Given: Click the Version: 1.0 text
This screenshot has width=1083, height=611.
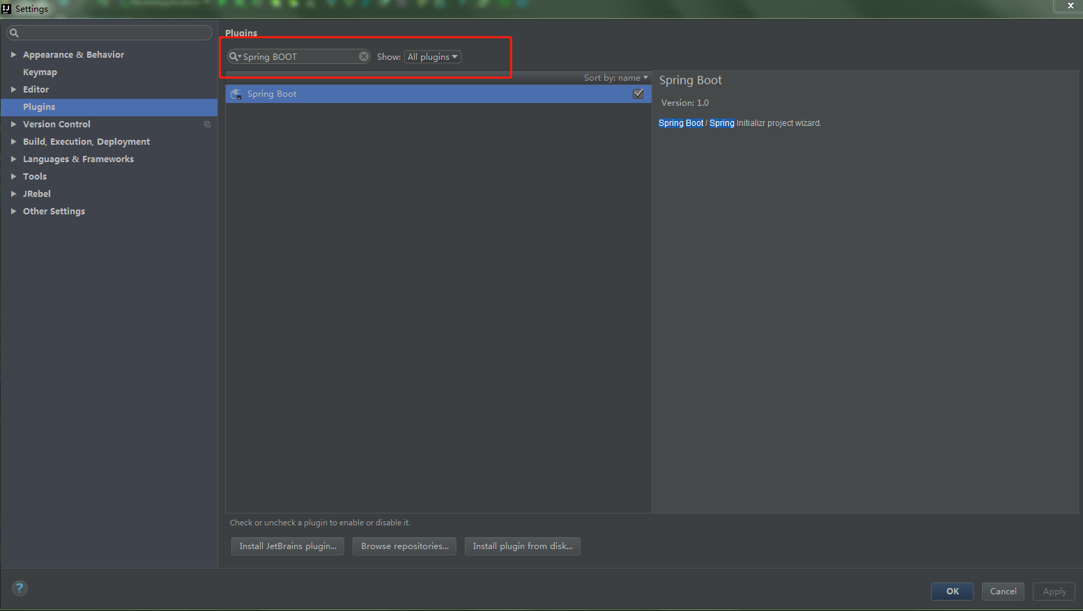Looking at the screenshot, I should tap(685, 102).
